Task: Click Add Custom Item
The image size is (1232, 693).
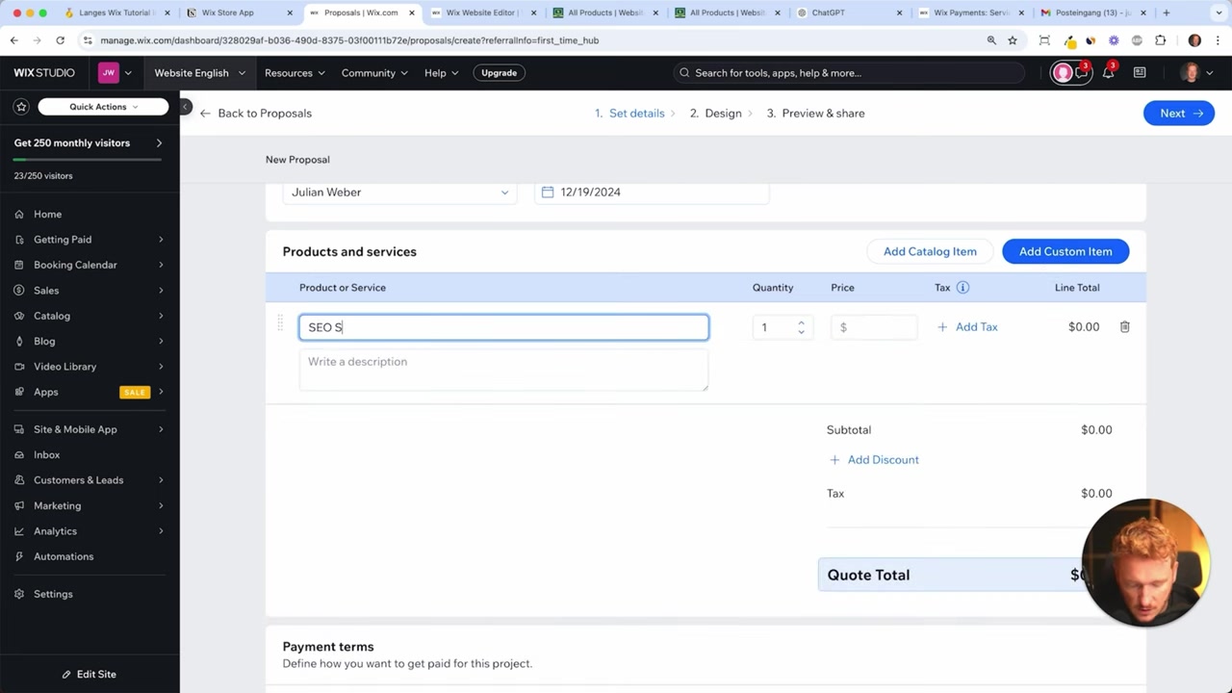Action: pyautogui.click(x=1065, y=251)
